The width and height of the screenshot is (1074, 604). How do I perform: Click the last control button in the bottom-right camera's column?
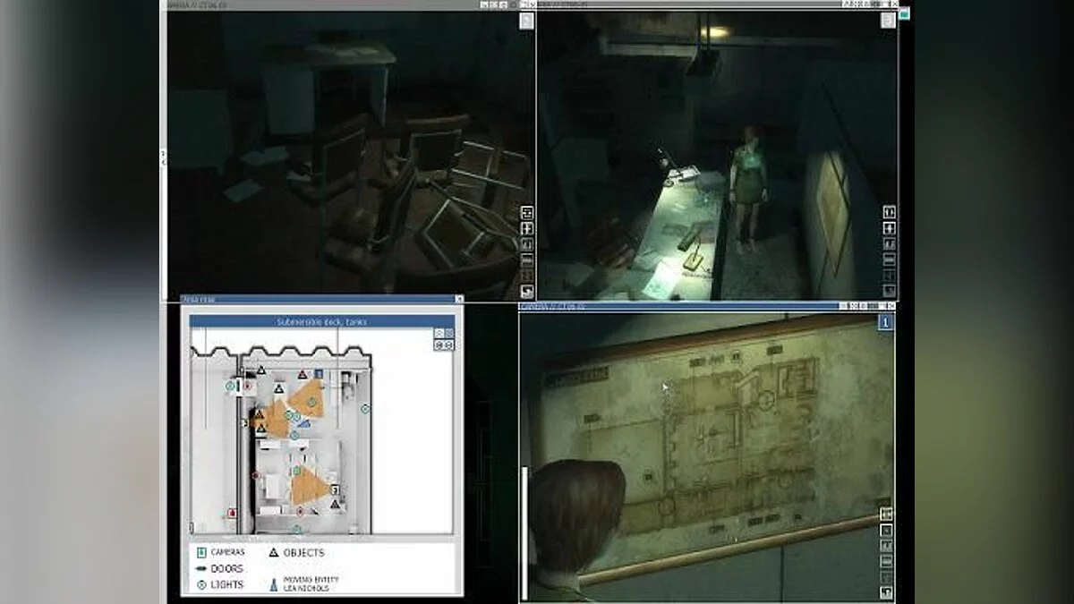pos(886,592)
